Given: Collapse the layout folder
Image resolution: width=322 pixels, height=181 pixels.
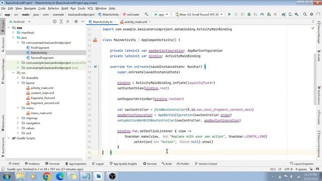Looking at the screenshot, I should pyautogui.click(x=18, y=83).
